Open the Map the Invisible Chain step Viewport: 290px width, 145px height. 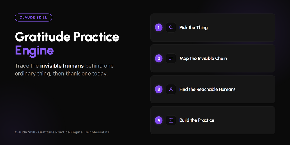coord(213,58)
